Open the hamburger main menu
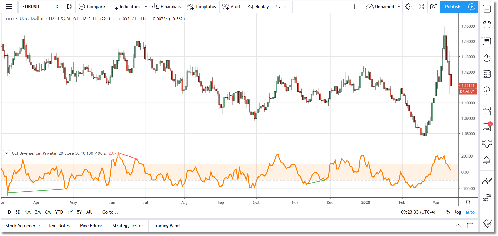Image resolution: width=498 pixels, height=236 pixels. point(9,7)
